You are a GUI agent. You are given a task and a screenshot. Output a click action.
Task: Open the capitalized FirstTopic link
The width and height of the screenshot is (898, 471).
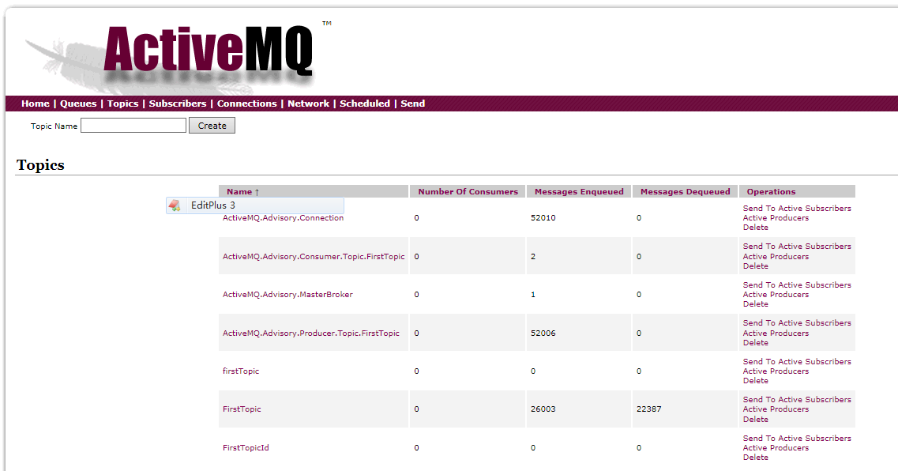242,409
